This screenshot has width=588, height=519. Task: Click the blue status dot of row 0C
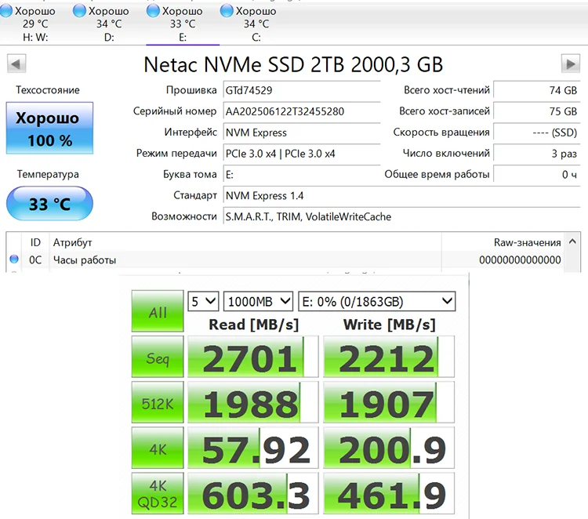point(14,259)
